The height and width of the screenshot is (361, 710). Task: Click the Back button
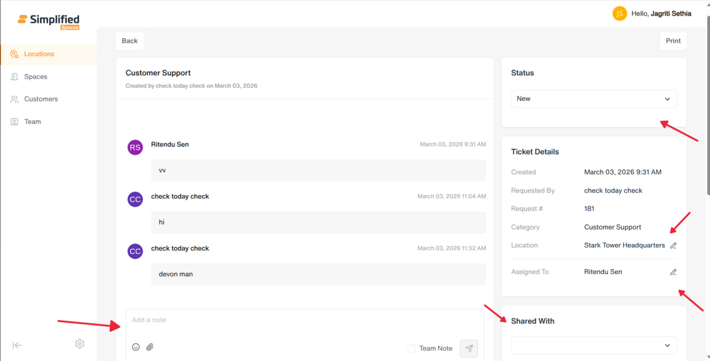pos(130,41)
